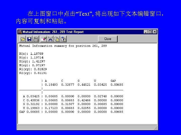The image size is (181, 135).
Task: Click the H(xy): 1.41297 line
Action: (x=32, y=61)
